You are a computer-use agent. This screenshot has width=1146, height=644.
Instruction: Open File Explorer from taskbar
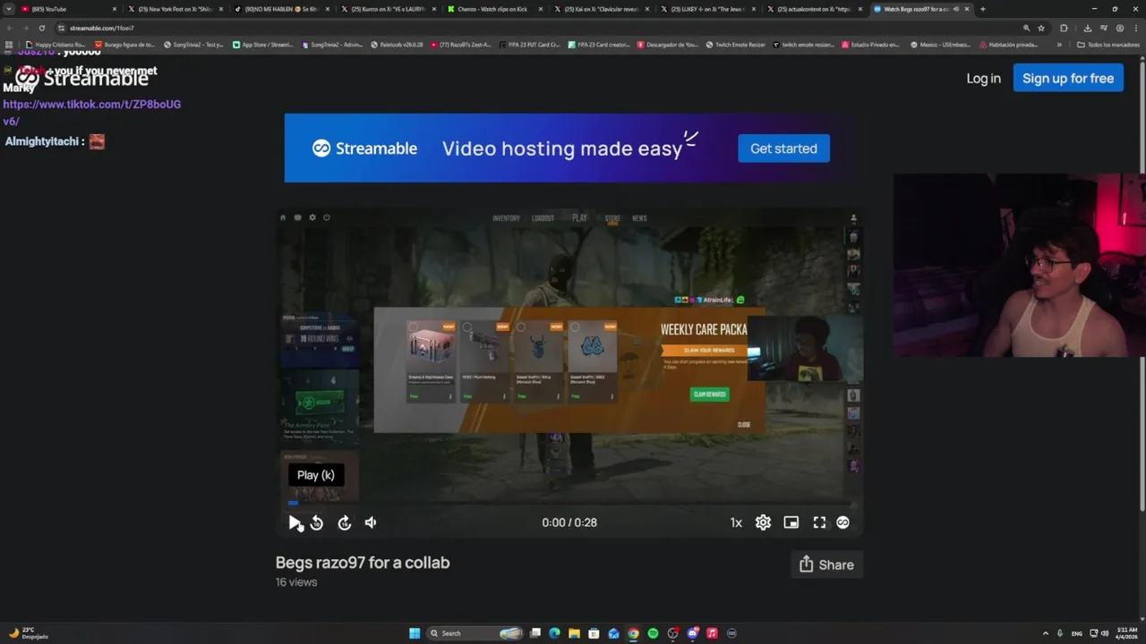(x=575, y=633)
